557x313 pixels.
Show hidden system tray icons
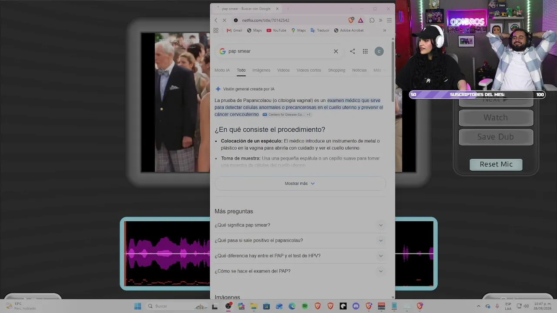point(479,306)
